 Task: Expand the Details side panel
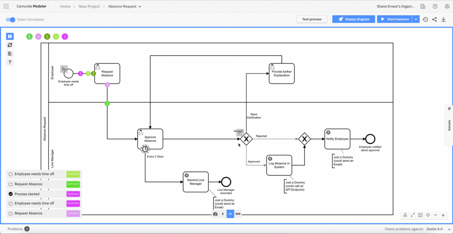point(449,124)
